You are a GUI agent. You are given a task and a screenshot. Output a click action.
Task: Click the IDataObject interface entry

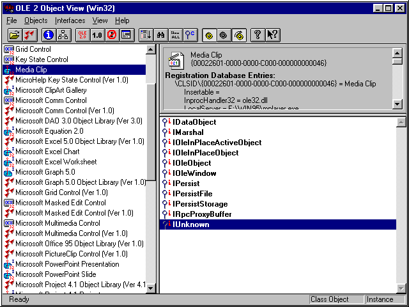(x=194, y=122)
